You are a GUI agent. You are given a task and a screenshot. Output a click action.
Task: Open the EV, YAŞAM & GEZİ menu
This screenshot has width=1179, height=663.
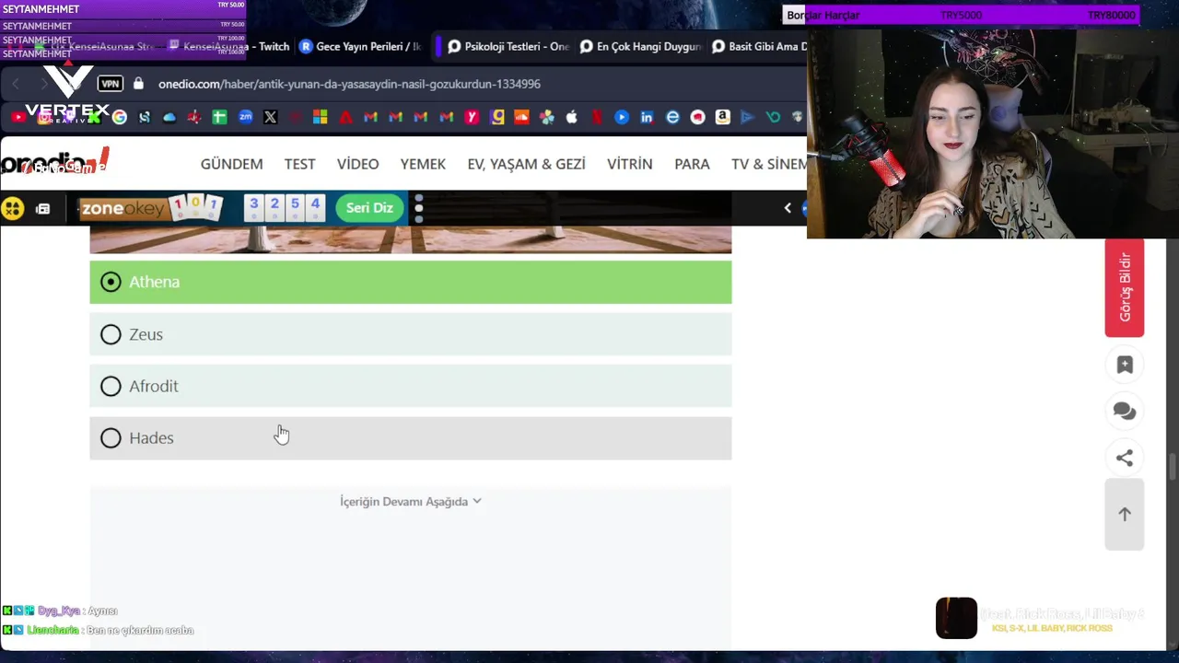(526, 164)
